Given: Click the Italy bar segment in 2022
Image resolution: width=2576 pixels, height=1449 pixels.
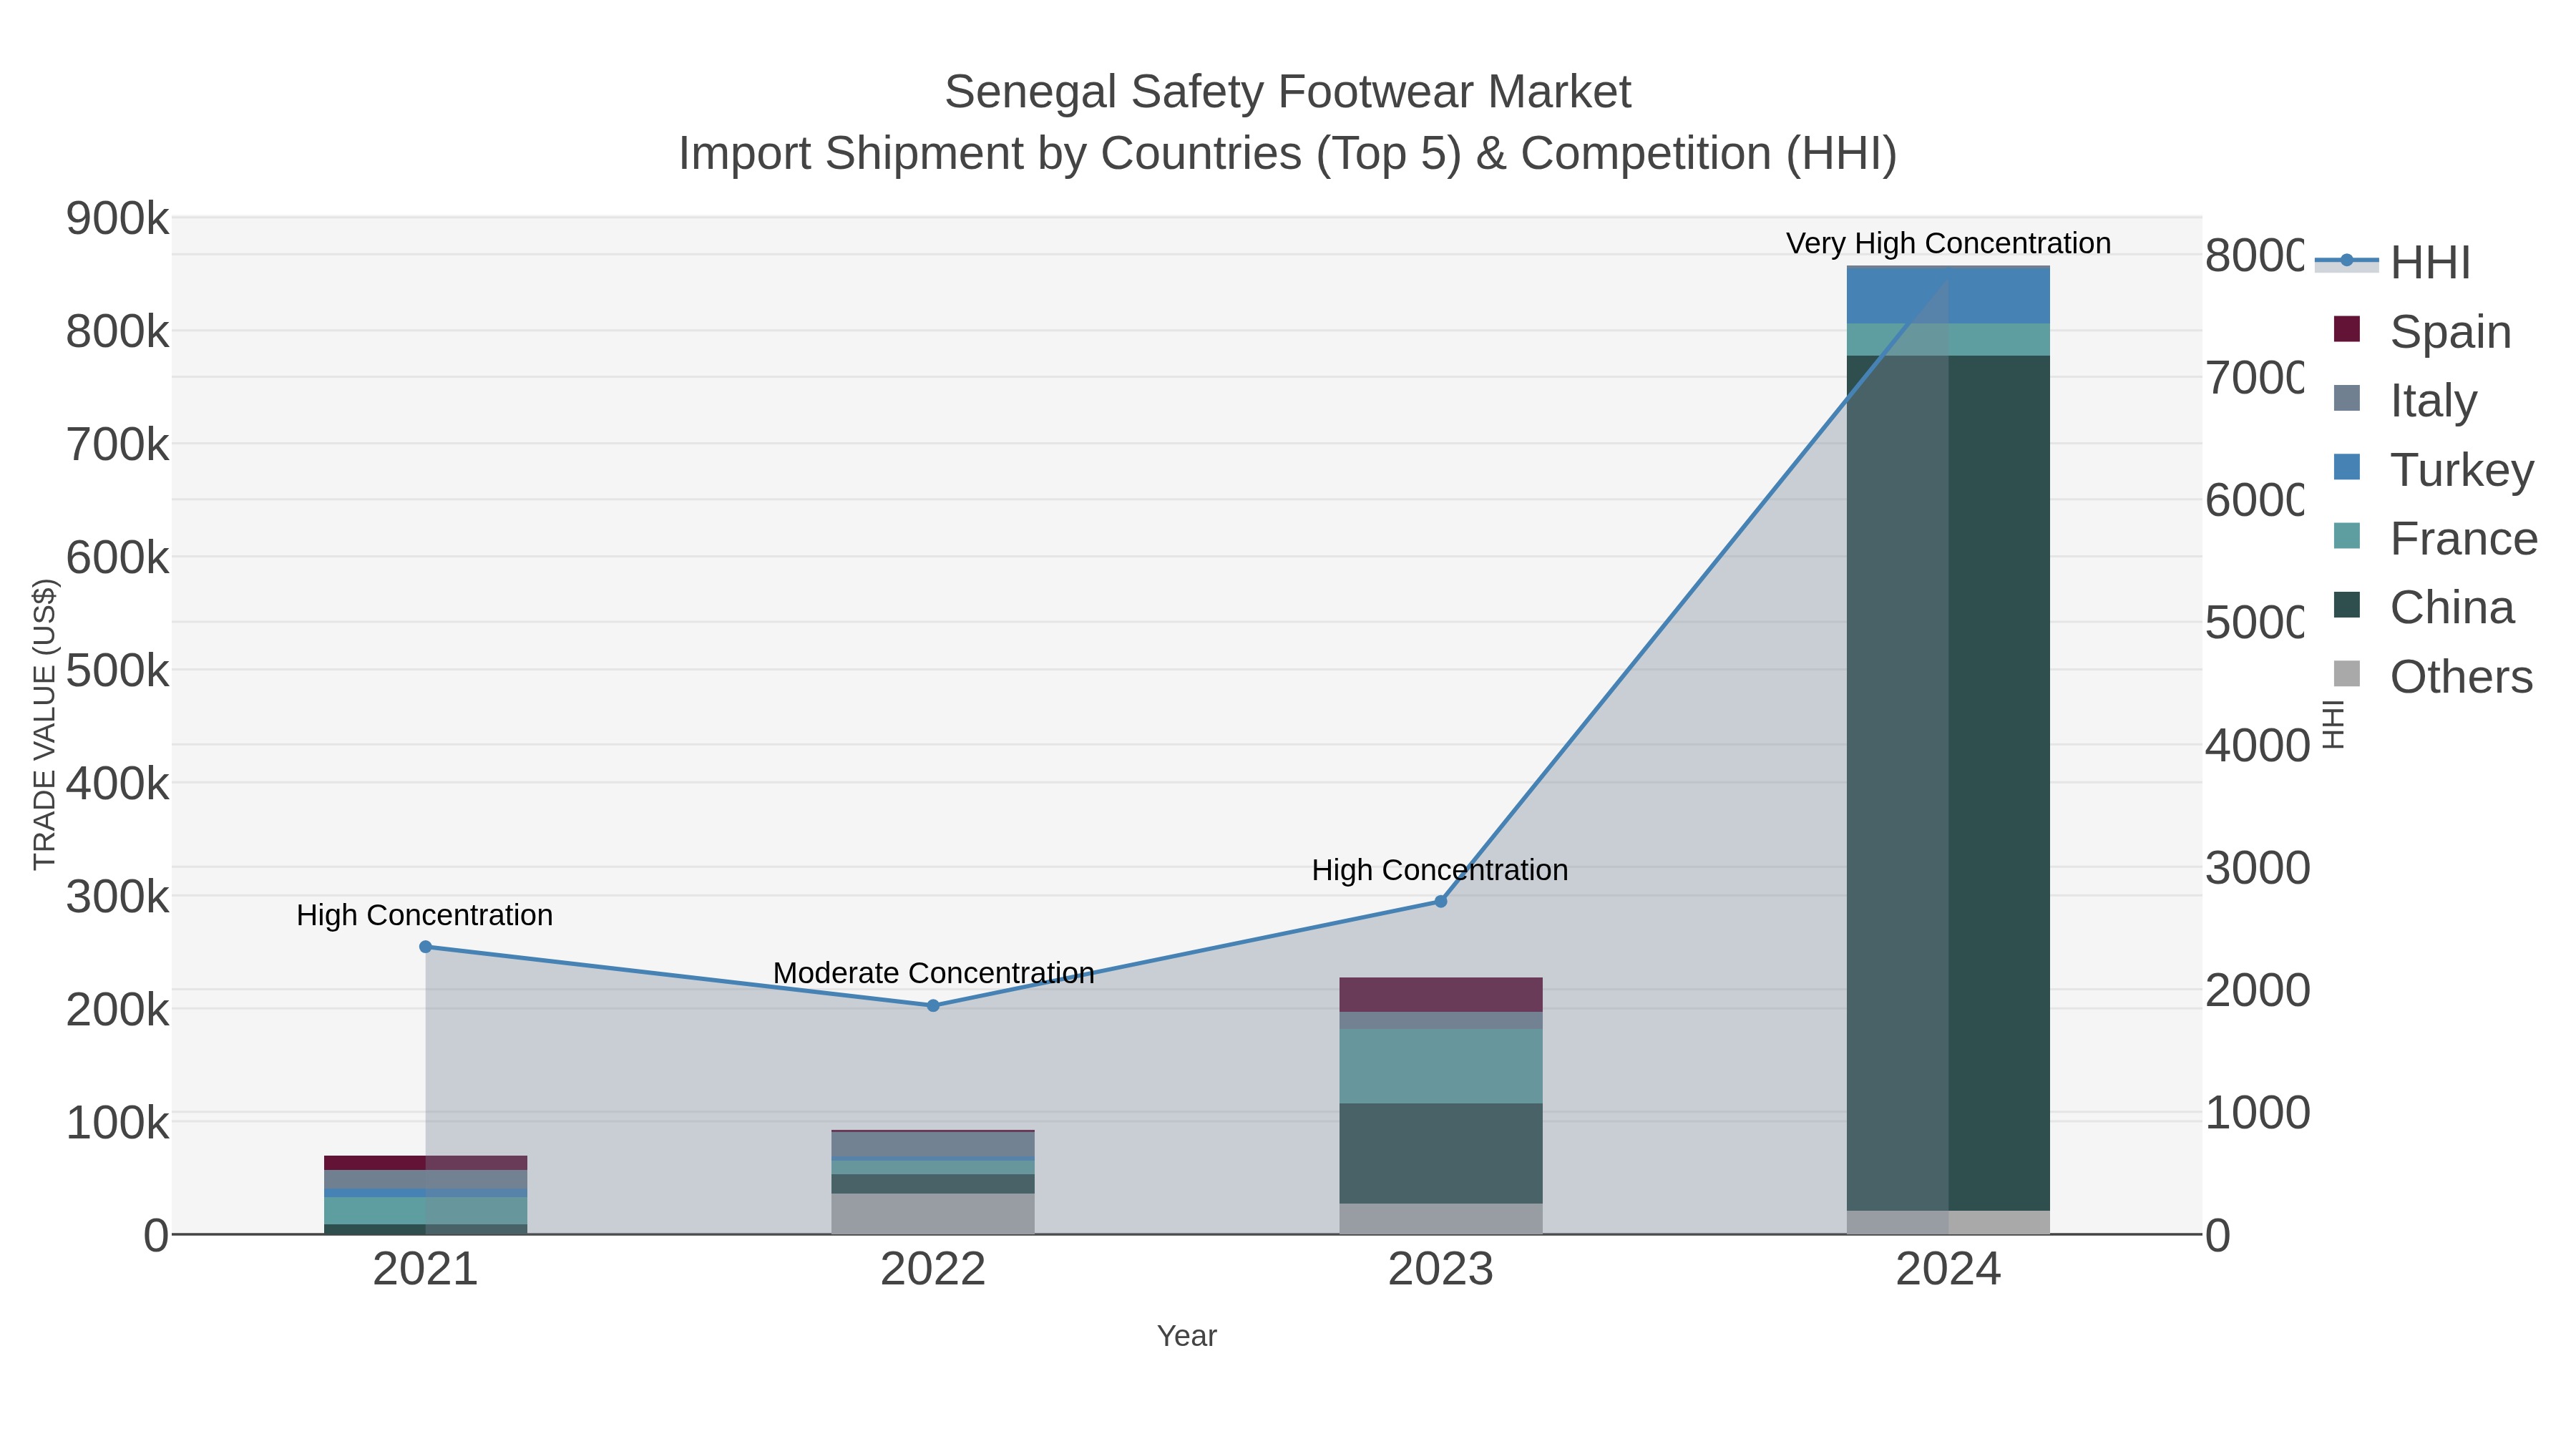Looking at the screenshot, I should click(933, 1144).
